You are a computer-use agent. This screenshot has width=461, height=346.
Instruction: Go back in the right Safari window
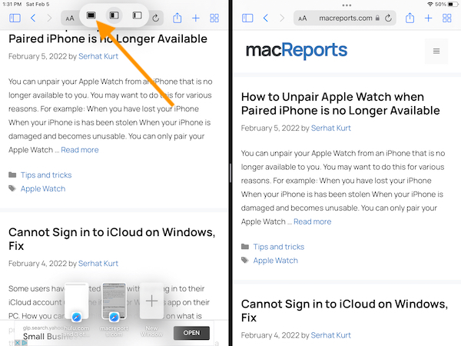(266, 18)
